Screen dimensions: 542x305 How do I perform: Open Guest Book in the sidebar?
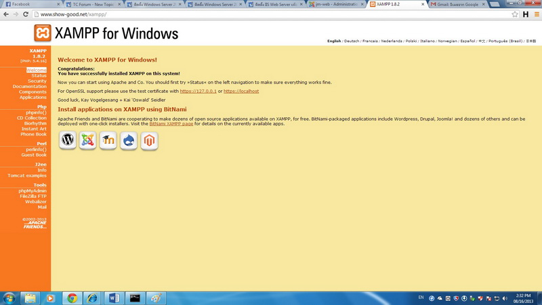coord(33,155)
